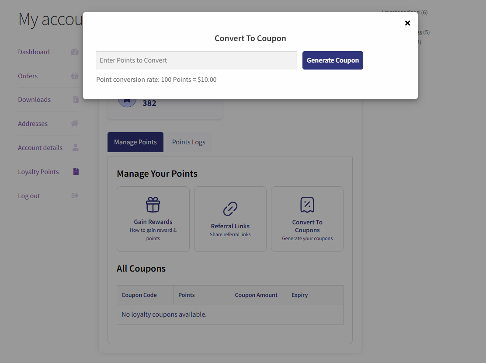Switch to the Points Logs tab
Image resolution: width=486 pixels, height=363 pixels.
[188, 142]
